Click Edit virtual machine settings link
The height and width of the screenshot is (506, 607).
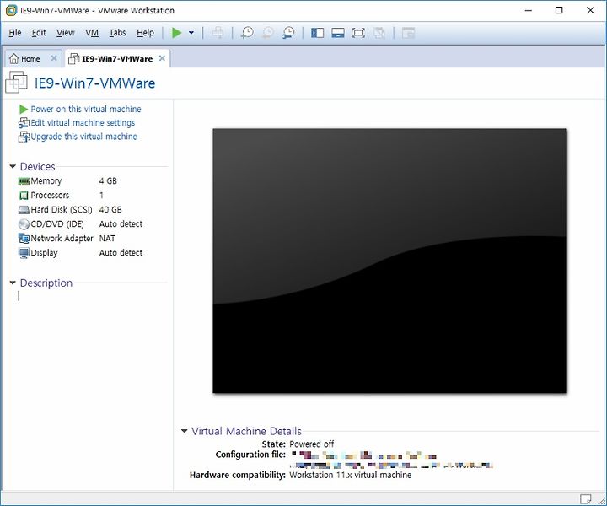(83, 123)
